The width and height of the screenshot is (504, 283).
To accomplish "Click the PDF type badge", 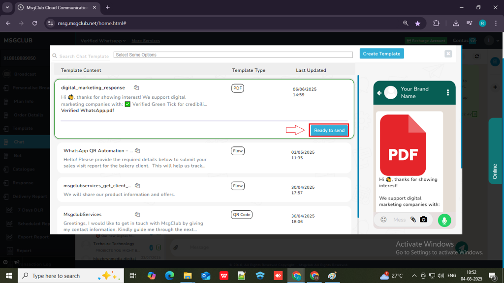I will pos(238,88).
